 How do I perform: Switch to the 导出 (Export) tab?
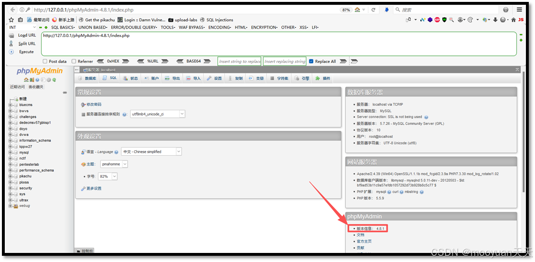tap(172, 78)
